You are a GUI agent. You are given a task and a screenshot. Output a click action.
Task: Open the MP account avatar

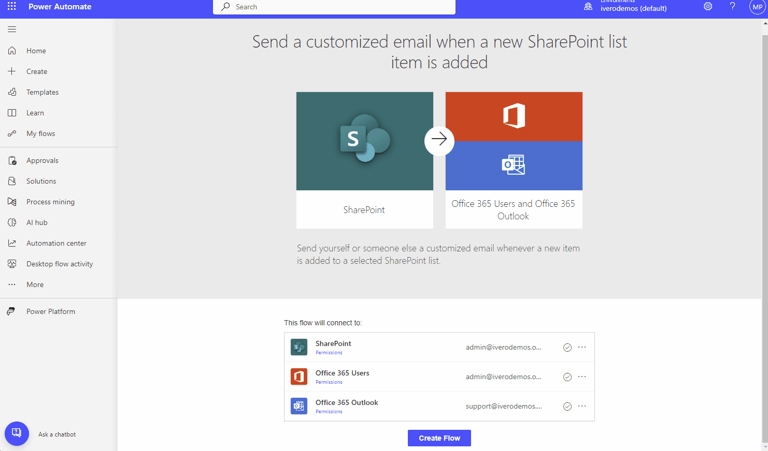[x=757, y=7]
